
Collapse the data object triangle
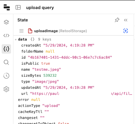pos(16,40)
